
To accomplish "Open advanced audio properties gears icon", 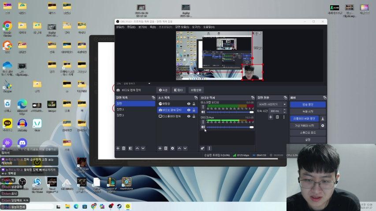I will point(203,148).
